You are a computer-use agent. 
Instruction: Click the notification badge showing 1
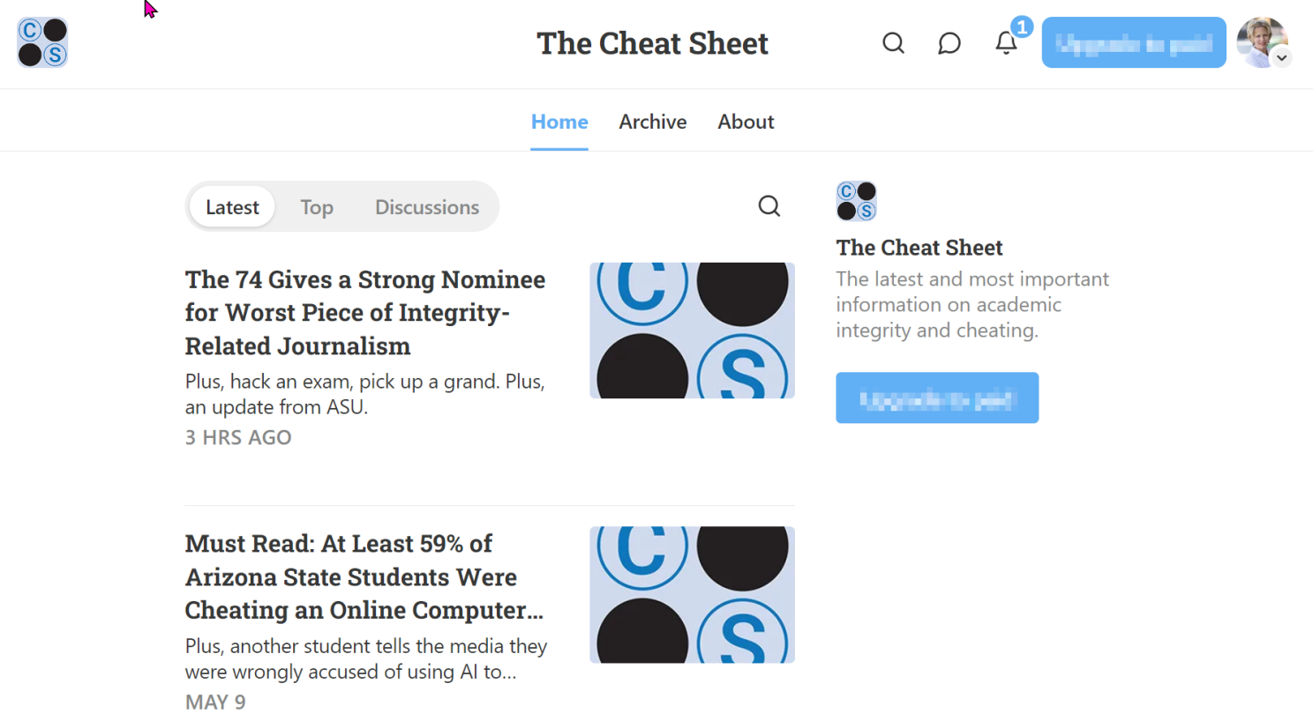pos(1022,27)
